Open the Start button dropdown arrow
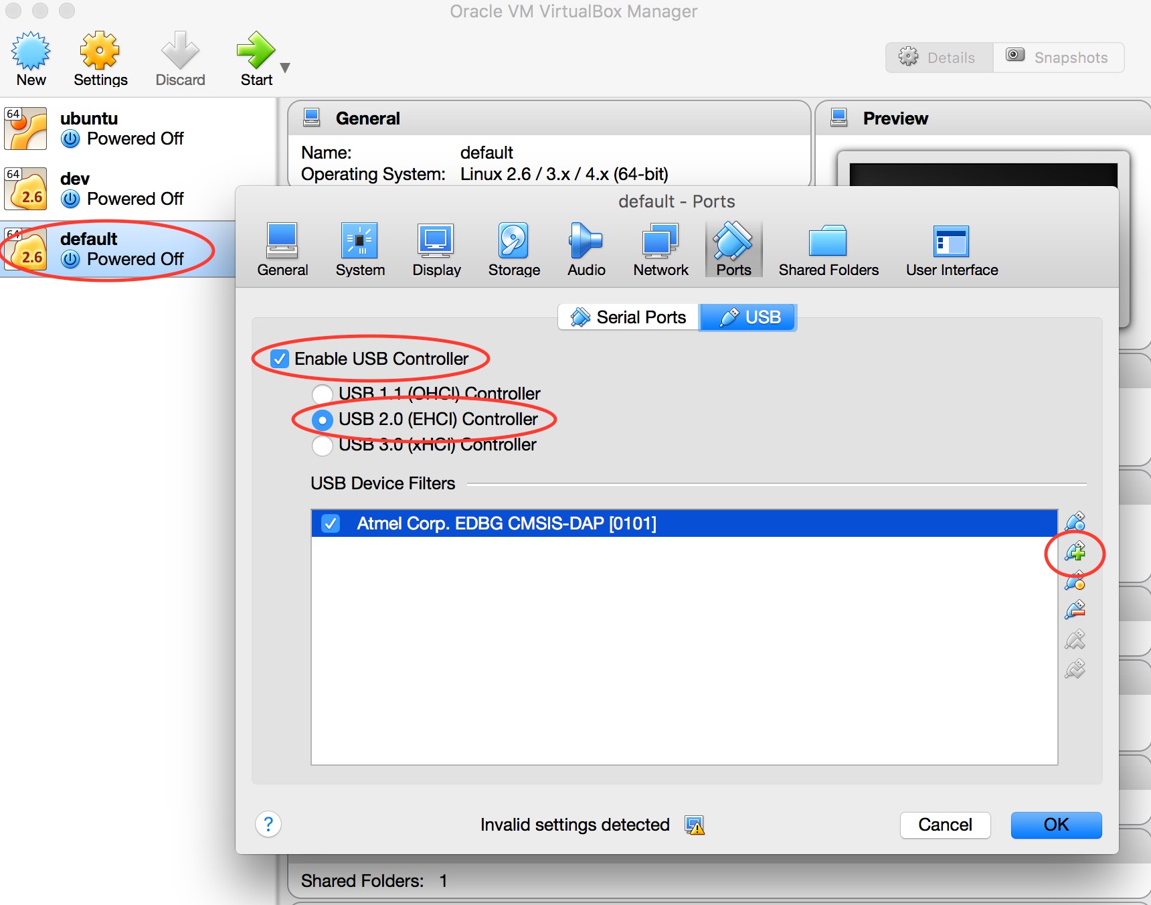1151x905 pixels. [x=285, y=67]
